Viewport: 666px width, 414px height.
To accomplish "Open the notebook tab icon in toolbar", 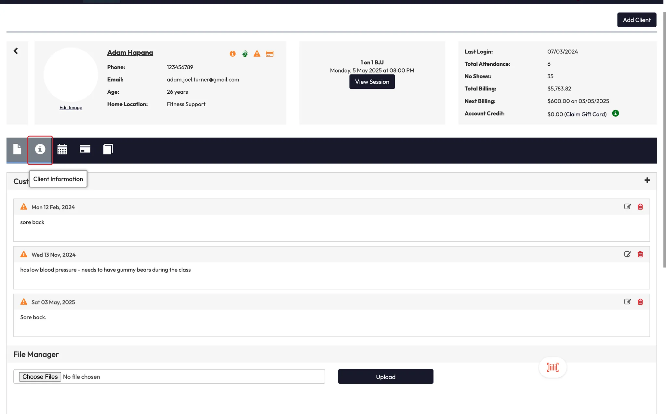I will coord(108,149).
